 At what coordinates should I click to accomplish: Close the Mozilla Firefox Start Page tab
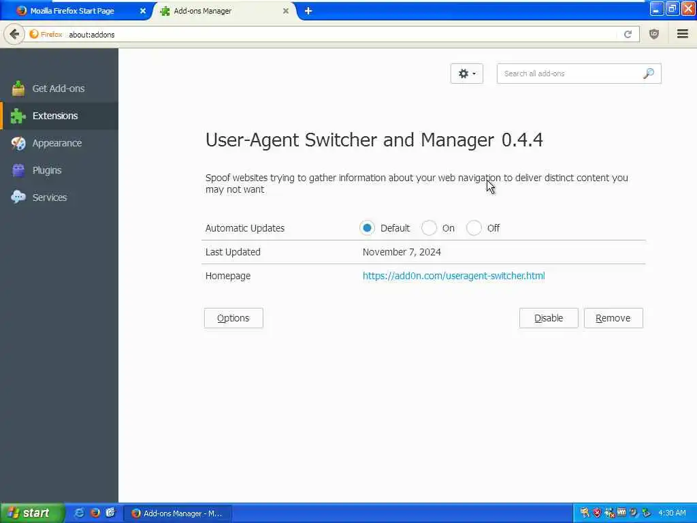pos(143,11)
